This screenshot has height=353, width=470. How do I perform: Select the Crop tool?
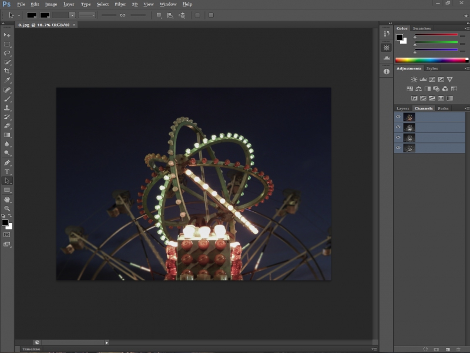click(x=7, y=71)
